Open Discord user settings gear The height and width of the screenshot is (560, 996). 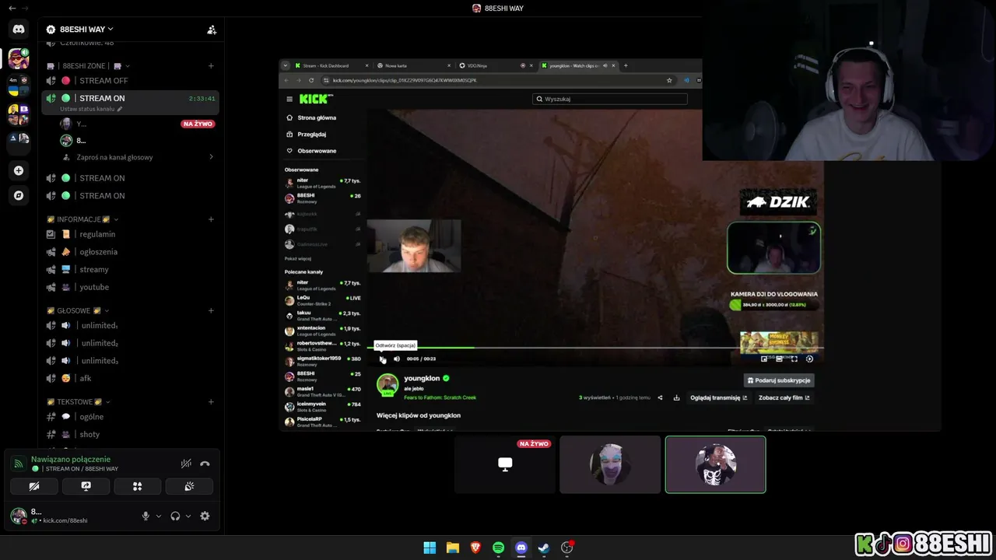tap(205, 516)
